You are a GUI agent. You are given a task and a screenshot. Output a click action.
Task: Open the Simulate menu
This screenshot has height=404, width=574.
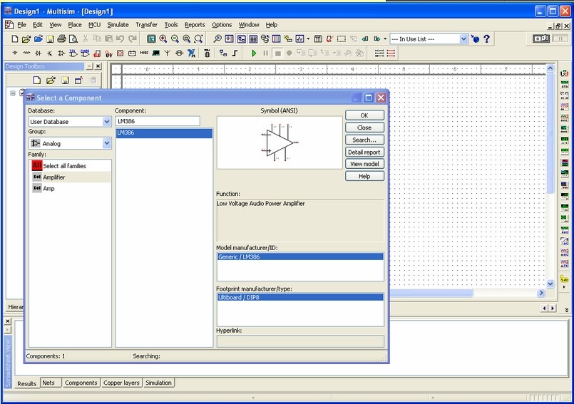pos(118,25)
